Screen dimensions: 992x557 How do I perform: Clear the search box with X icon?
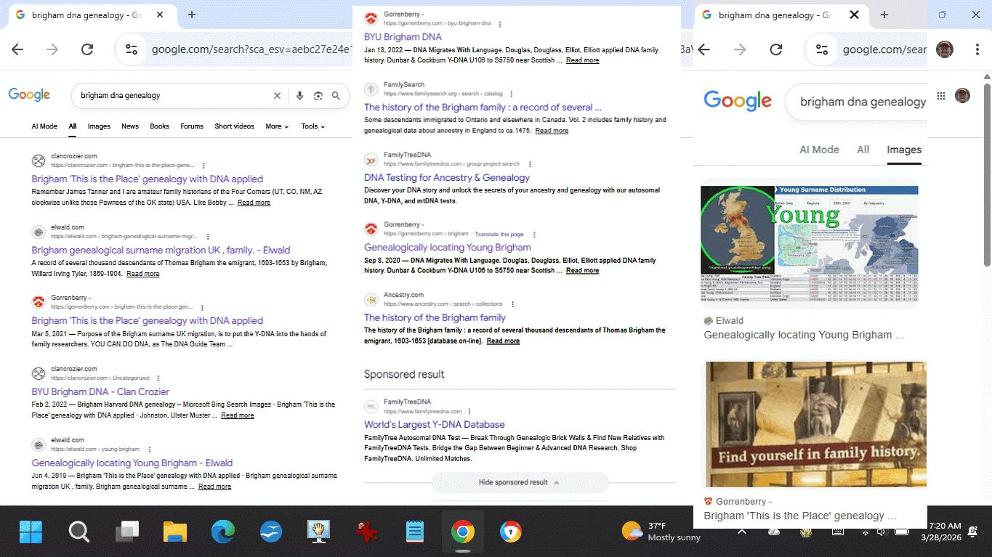point(277,96)
